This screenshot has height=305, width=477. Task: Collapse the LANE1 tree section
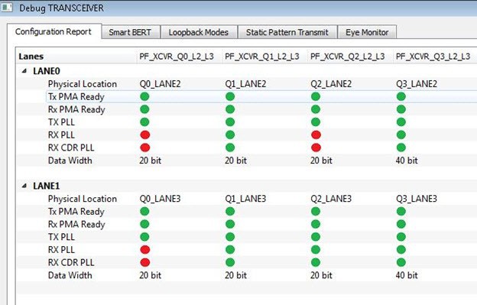coord(24,186)
